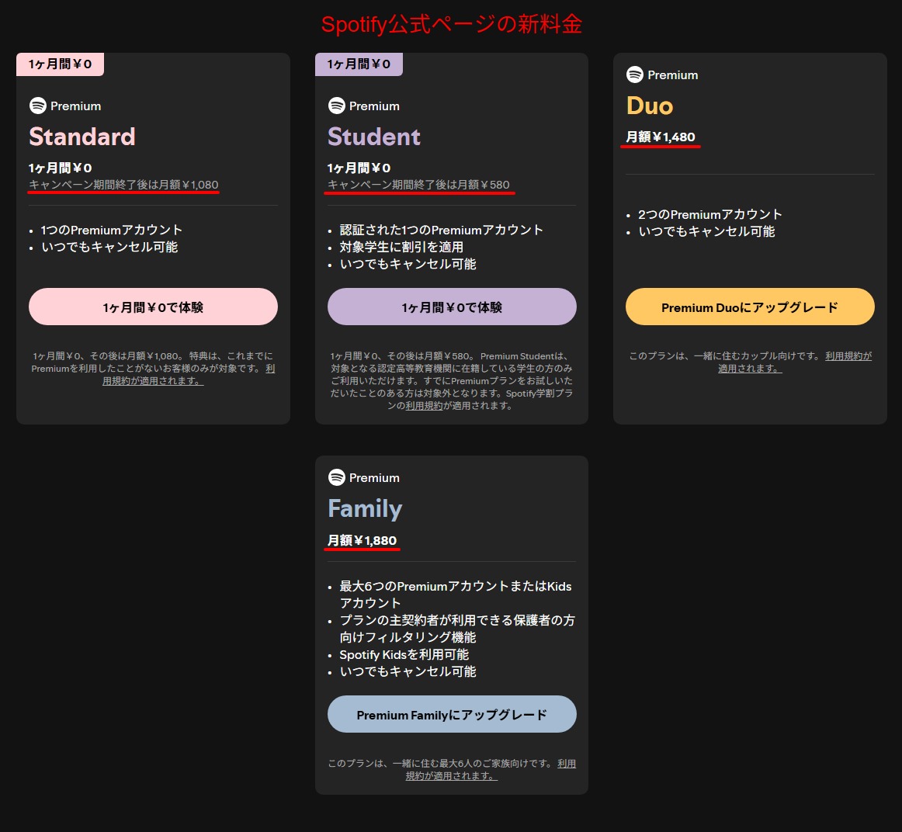
Task: Click Premium label on Standard card
Action: tap(75, 106)
